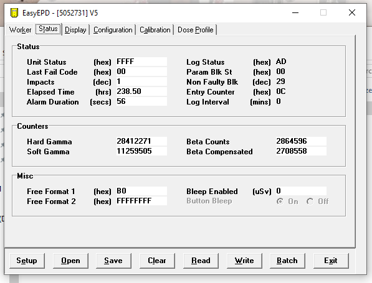The height and width of the screenshot is (283, 372).
Task: Click the Setup button
Action: tap(27, 261)
